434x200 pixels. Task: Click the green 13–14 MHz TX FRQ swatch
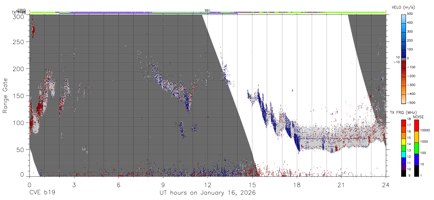(403, 148)
